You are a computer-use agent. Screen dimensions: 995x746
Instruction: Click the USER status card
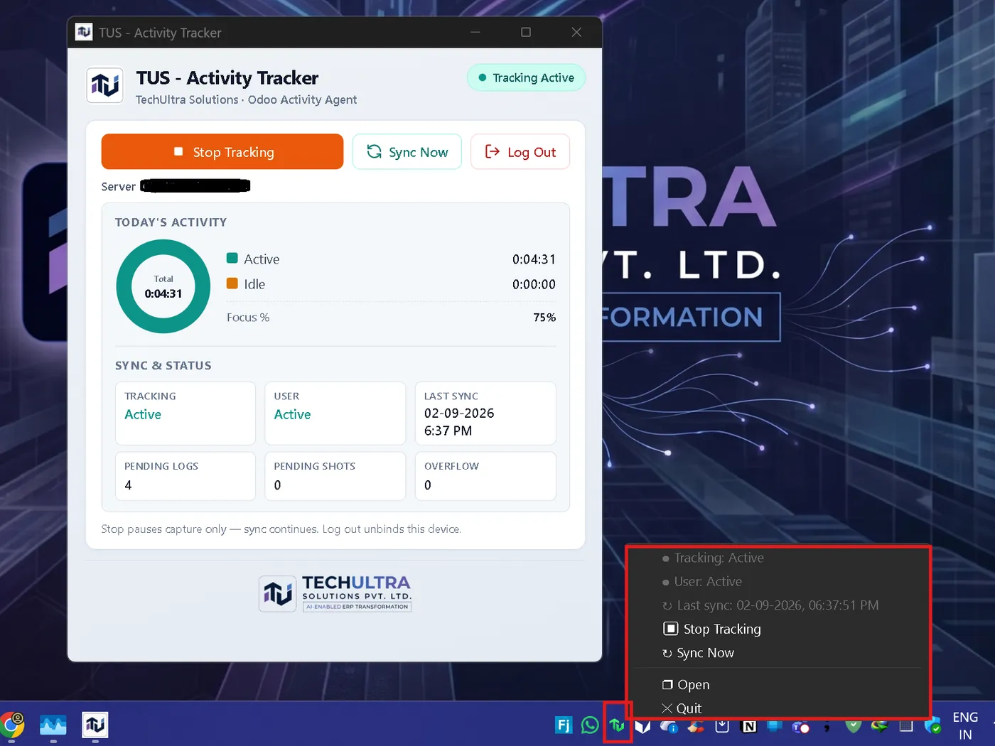click(335, 413)
